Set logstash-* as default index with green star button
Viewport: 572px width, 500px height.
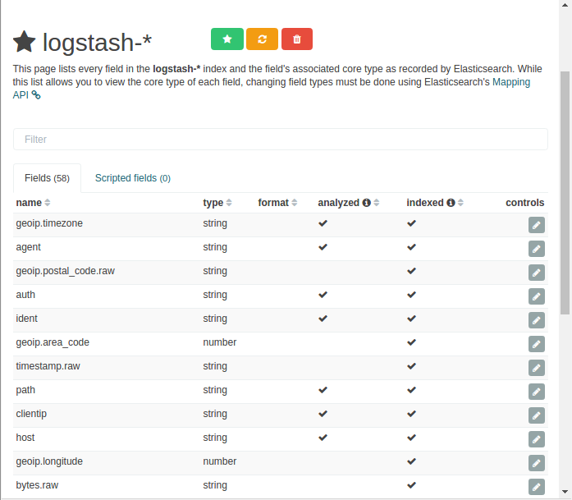(x=227, y=39)
